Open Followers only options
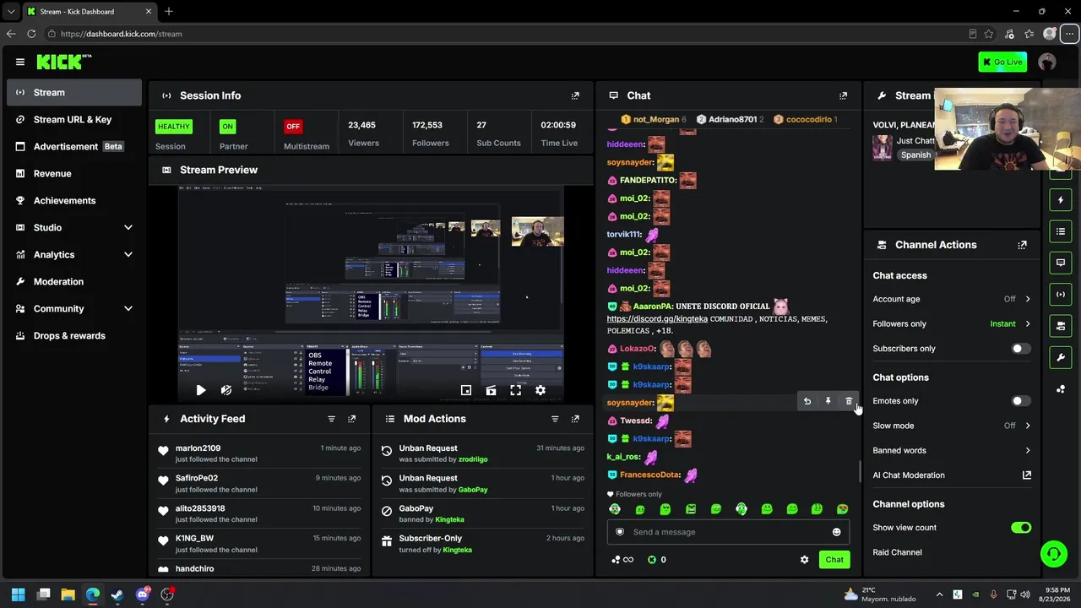 952,323
